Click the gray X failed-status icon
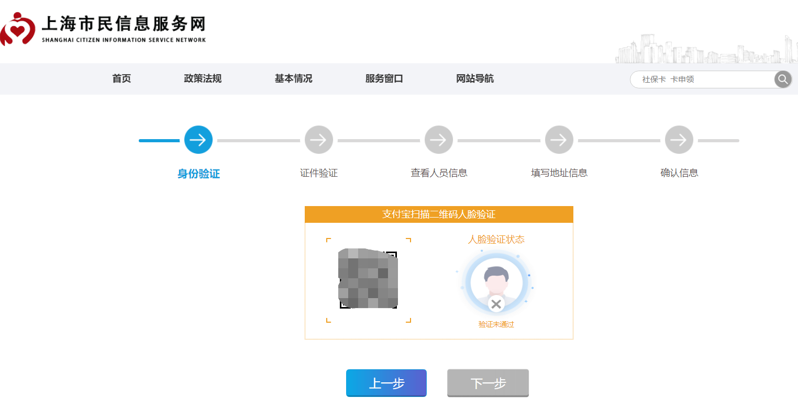798x409 pixels. coord(496,304)
